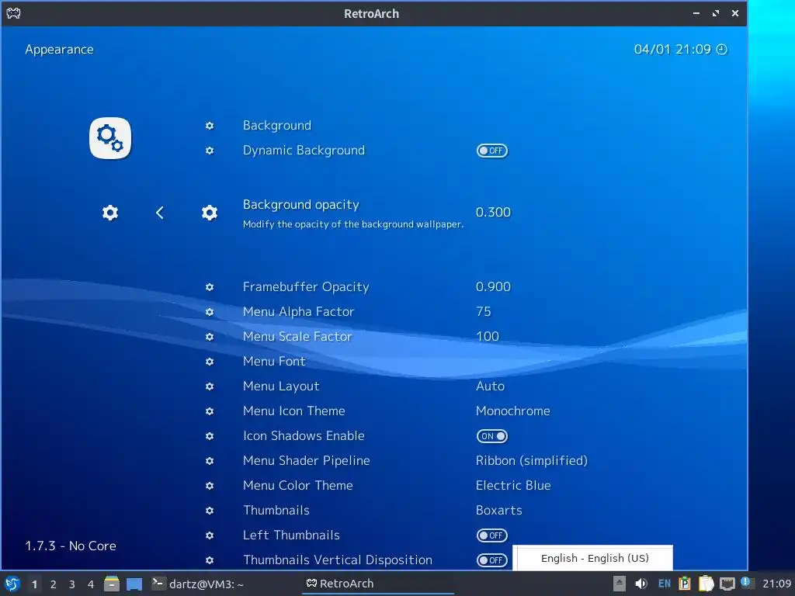
Task: Click RetroArch logo icon in title bar
Action: pyautogui.click(x=13, y=13)
